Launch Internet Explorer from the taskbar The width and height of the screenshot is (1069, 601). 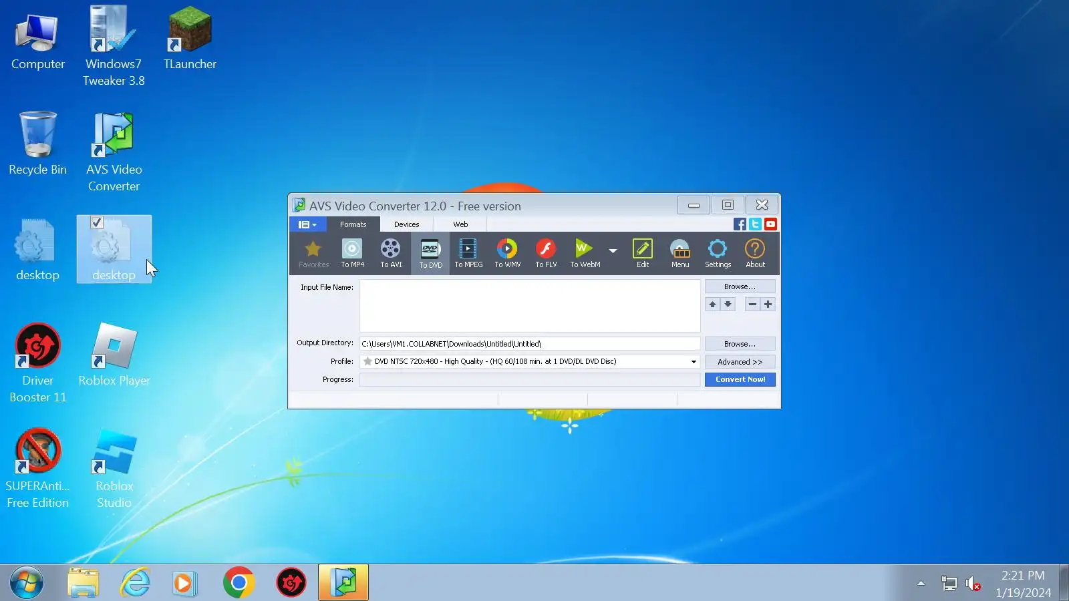(135, 583)
